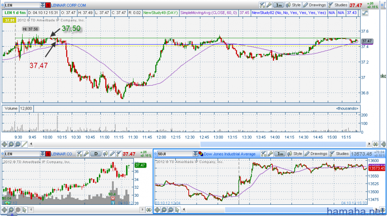Click expand arrows icon under lower-left LEN chart
This screenshot has width=387, height=216.
click(x=149, y=210)
